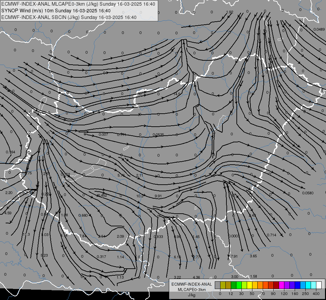The image size is (326, 300).
Task: Click the legend tick label '12'
Action: [231, 294]
